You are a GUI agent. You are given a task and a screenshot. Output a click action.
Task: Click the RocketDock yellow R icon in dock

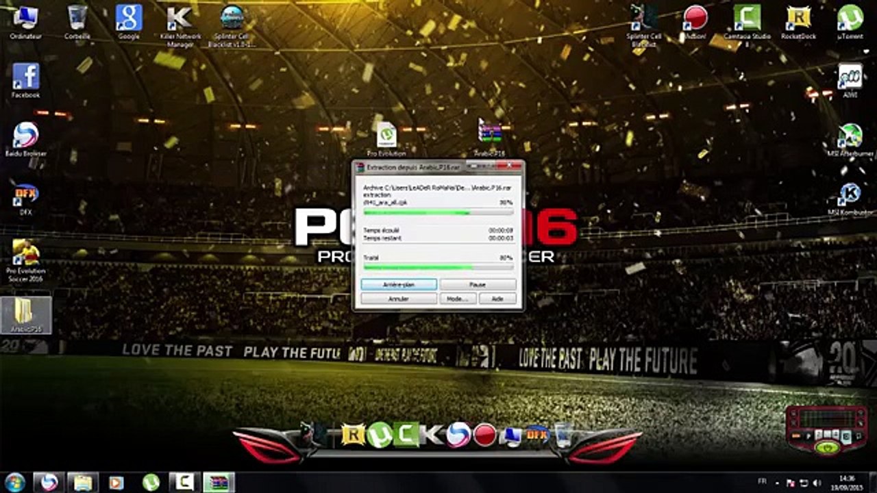[353, 435]
